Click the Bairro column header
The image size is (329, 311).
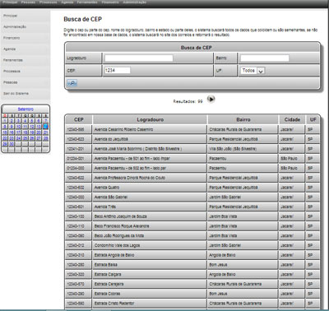pos(243,119)
